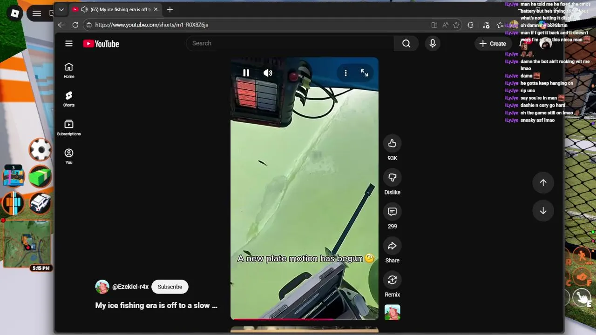Activate the Read aloud icon

[445, 25]
